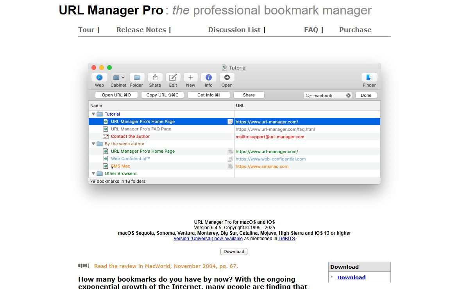Click the Name column header
This screenshot has height=289, width=469.
tap(161, 105)
